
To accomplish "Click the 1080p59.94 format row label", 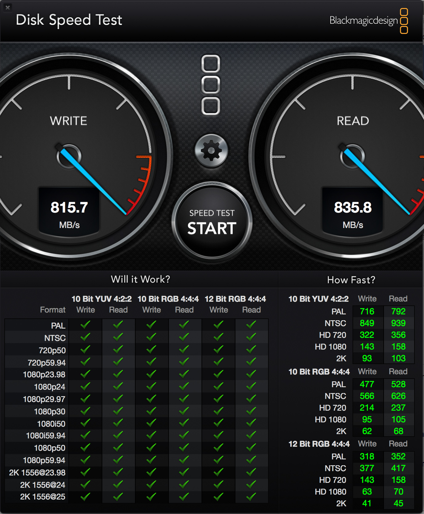I will click(44, 460).
